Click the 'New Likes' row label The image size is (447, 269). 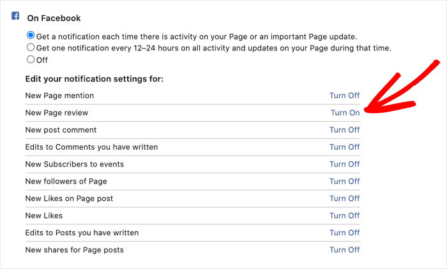click(44, 215)
